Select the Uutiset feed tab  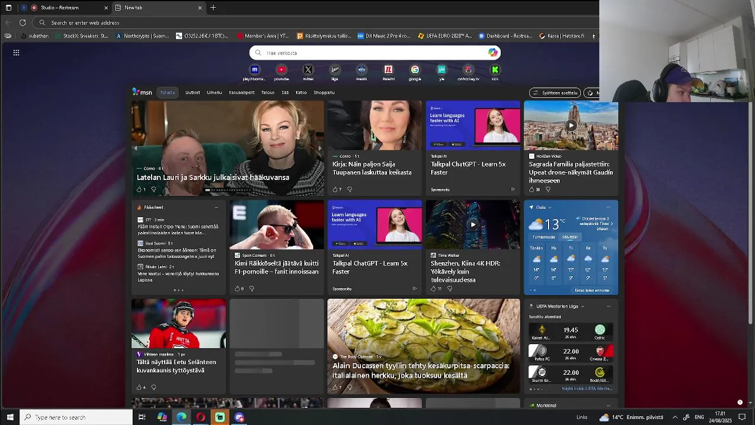[x=192, y=92]
